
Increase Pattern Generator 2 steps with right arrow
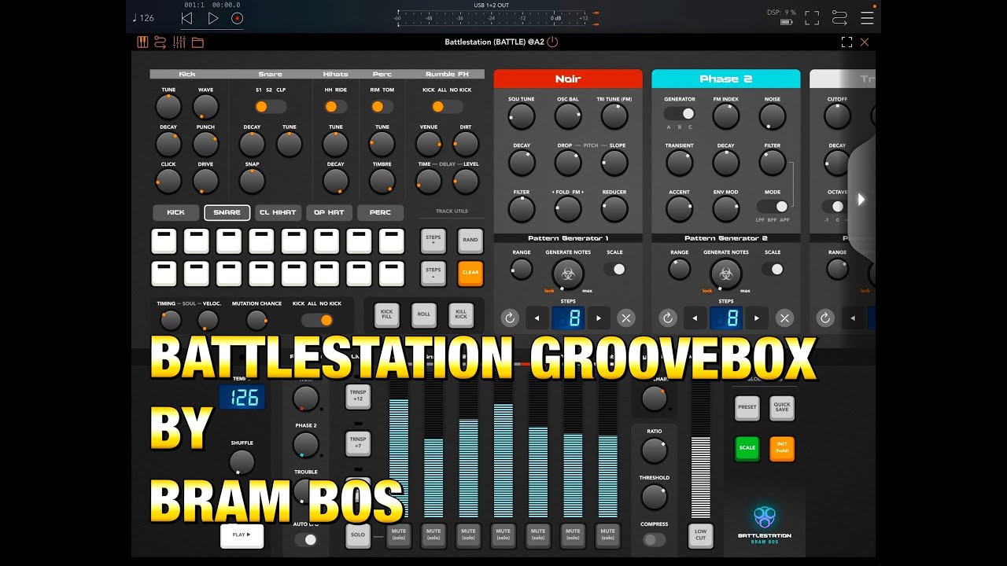757,318
